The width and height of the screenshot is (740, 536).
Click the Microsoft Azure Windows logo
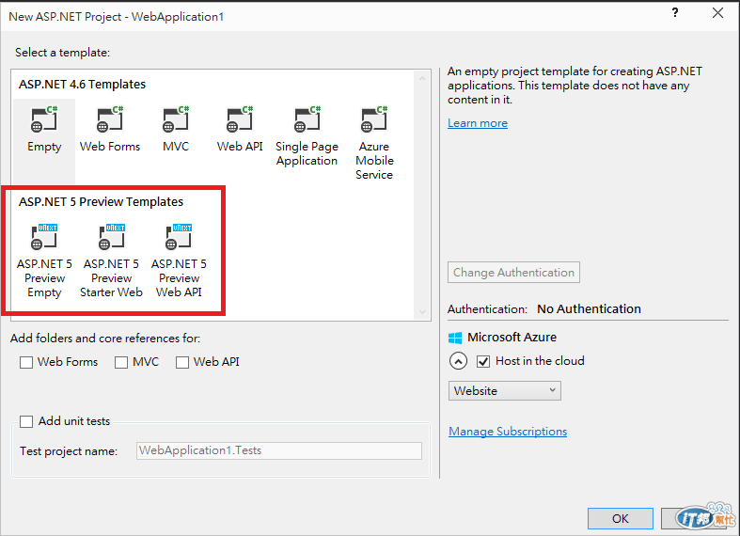455,338
